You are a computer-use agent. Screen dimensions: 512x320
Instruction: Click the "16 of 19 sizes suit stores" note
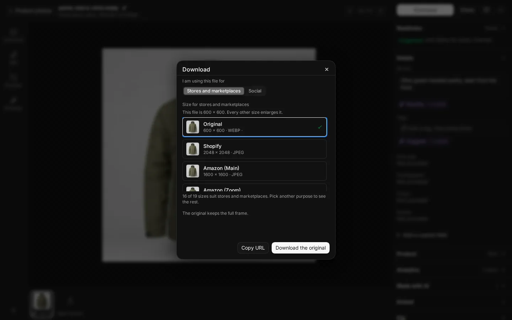pos(254,199)
